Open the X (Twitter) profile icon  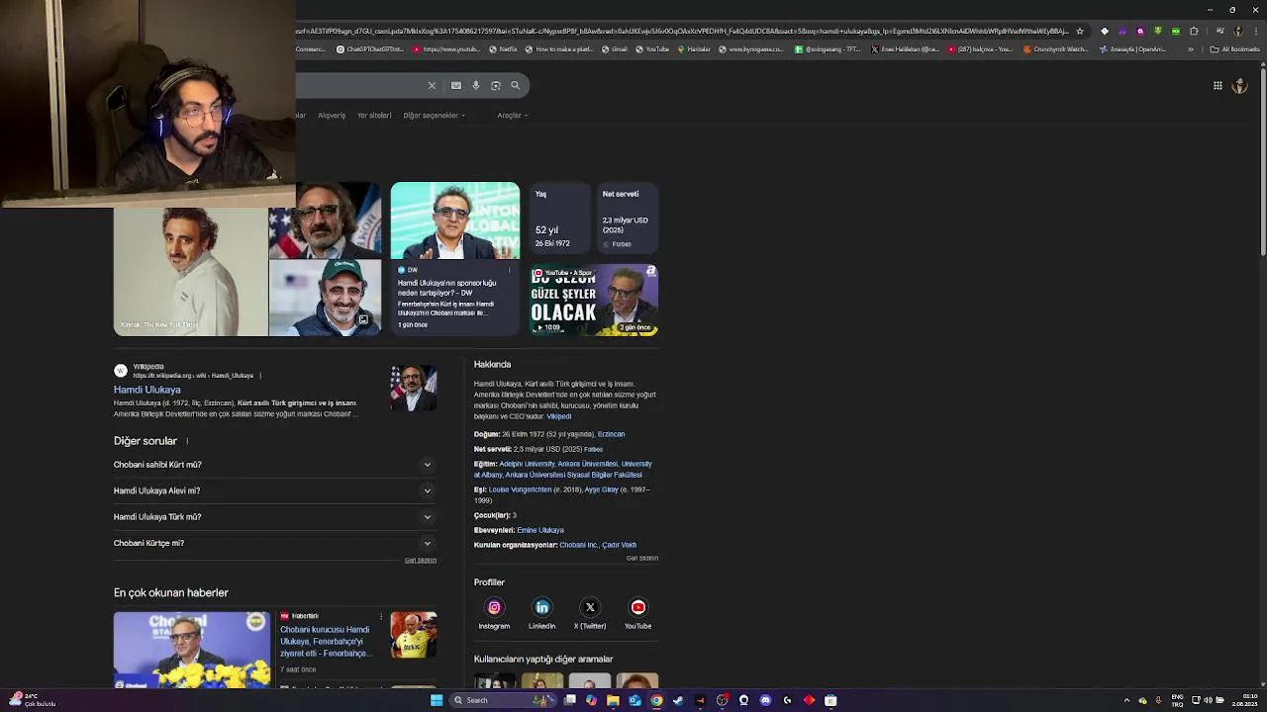coord(590,607)
